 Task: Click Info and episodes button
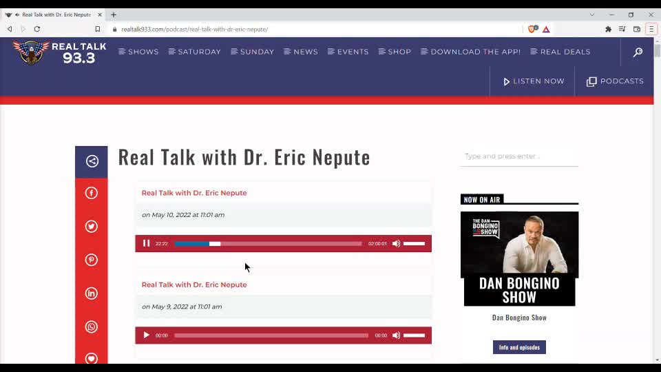coord(519,347)
